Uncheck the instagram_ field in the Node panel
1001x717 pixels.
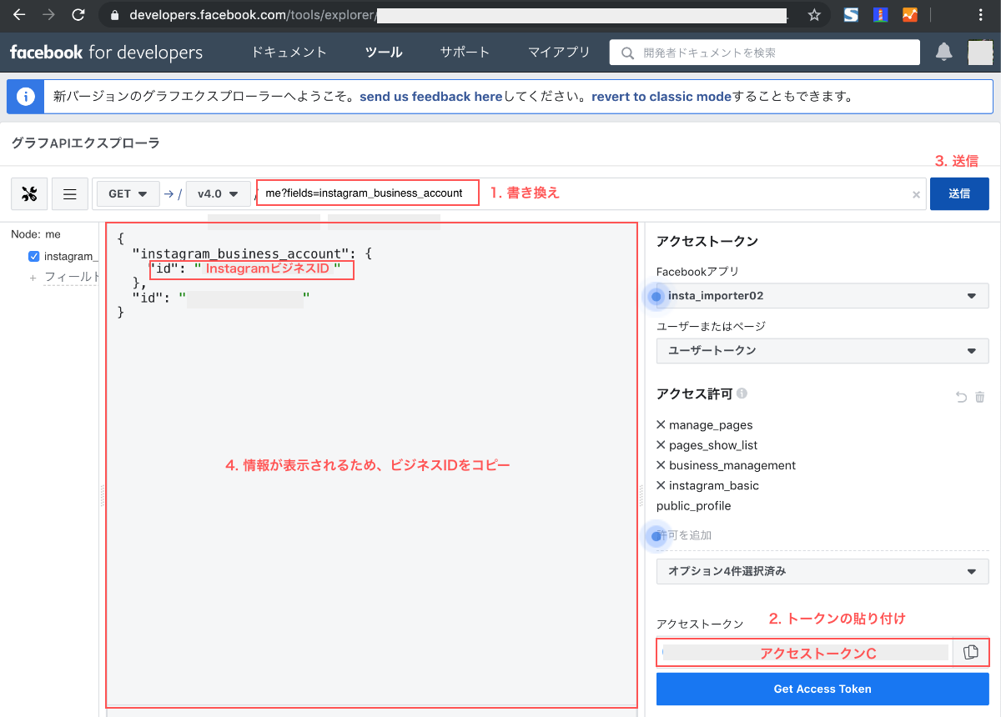click(34, 256)
